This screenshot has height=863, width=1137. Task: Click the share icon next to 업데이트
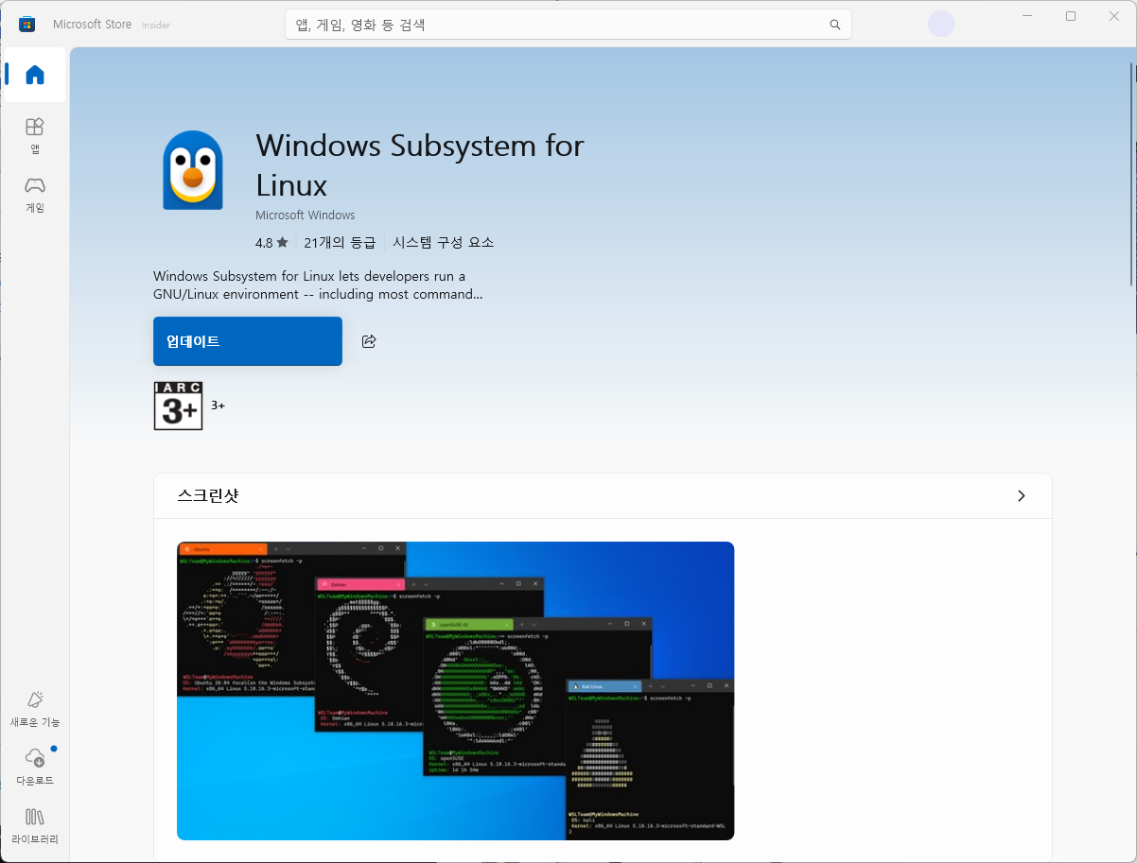click(x=369, y=341)
